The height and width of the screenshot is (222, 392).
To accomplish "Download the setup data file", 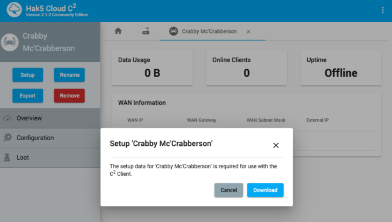I will (x=265, y=190).
